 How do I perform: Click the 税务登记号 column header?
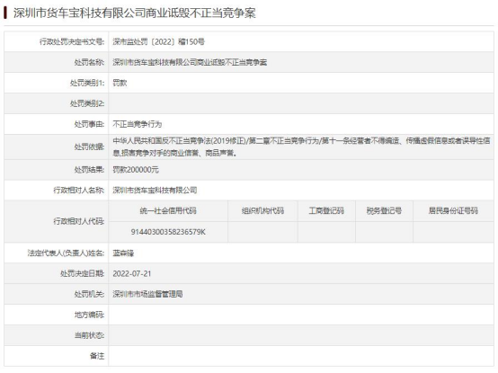pos(384,211)
